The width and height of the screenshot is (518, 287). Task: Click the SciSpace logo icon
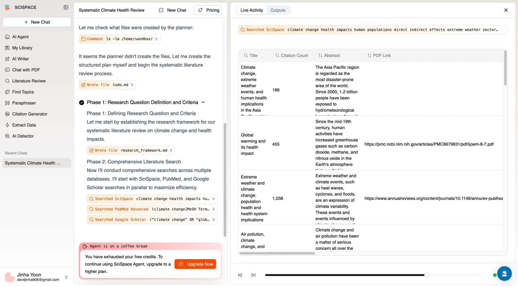tap(7, 7)
